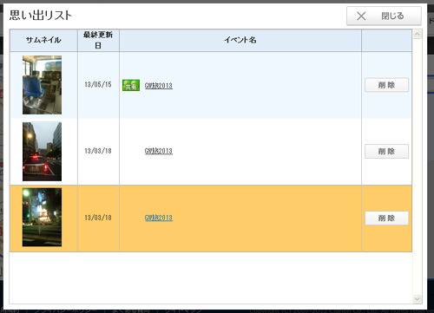The height and width of the screenshot is (313, 434).
Task: Click the 13/03/18 date in the white row
Action: click(x=98, y=151)
